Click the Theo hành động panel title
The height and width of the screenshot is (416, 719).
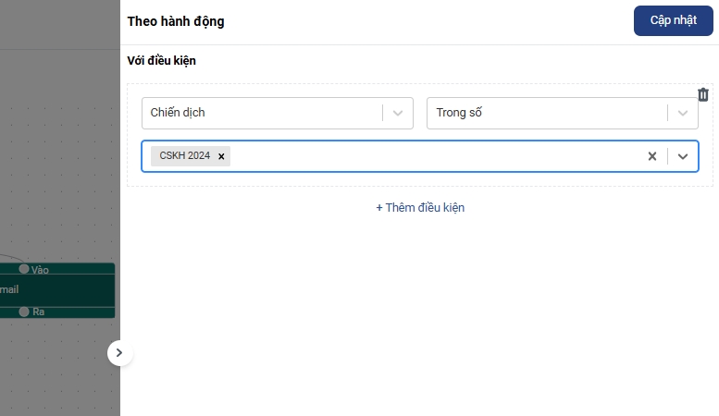coord(176,21)
